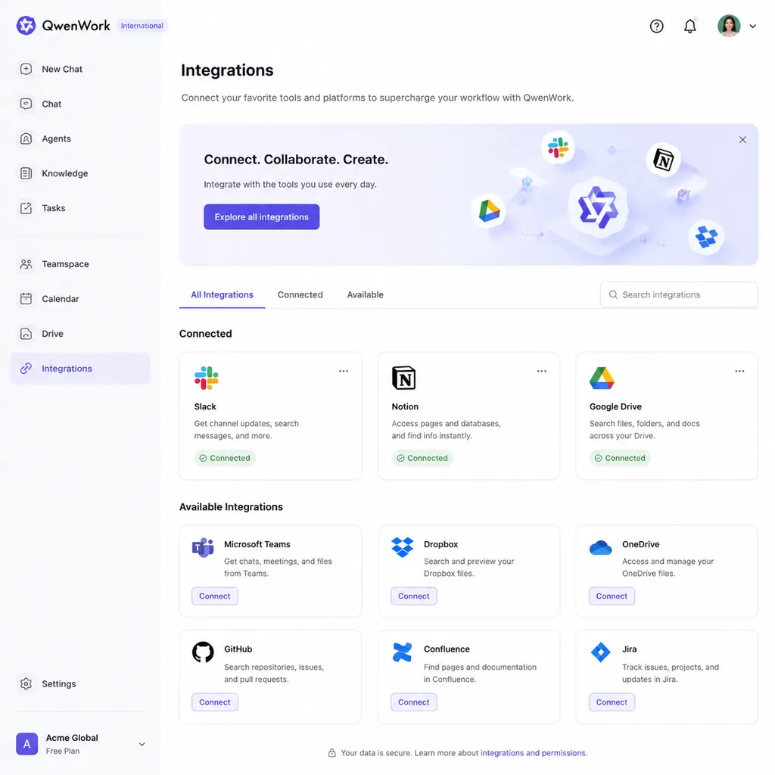Open integrations and permissions link
Viewport: 775px width, 775px height.
pos(534,753)
